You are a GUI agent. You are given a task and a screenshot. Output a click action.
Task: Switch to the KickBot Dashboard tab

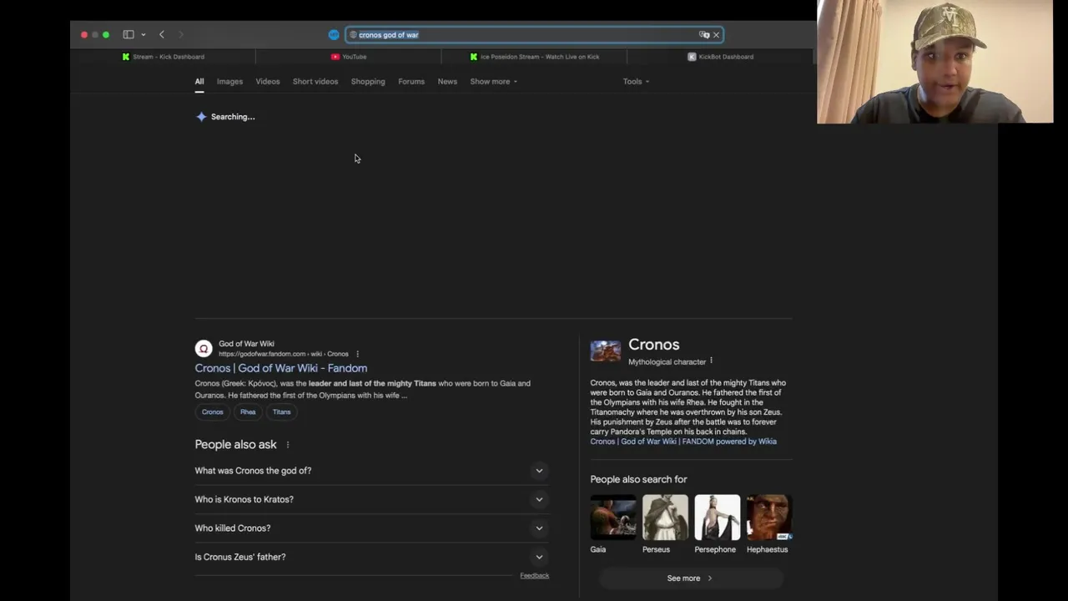point(720,57)
